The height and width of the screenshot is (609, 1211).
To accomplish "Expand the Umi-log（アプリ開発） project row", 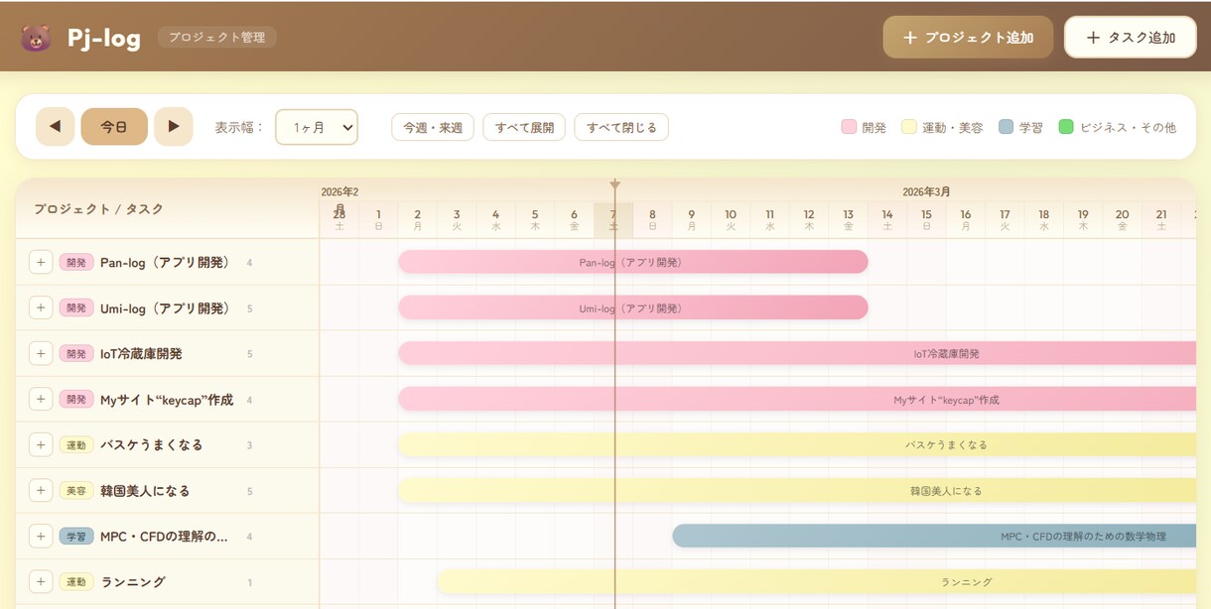I will tap(41, 308).
